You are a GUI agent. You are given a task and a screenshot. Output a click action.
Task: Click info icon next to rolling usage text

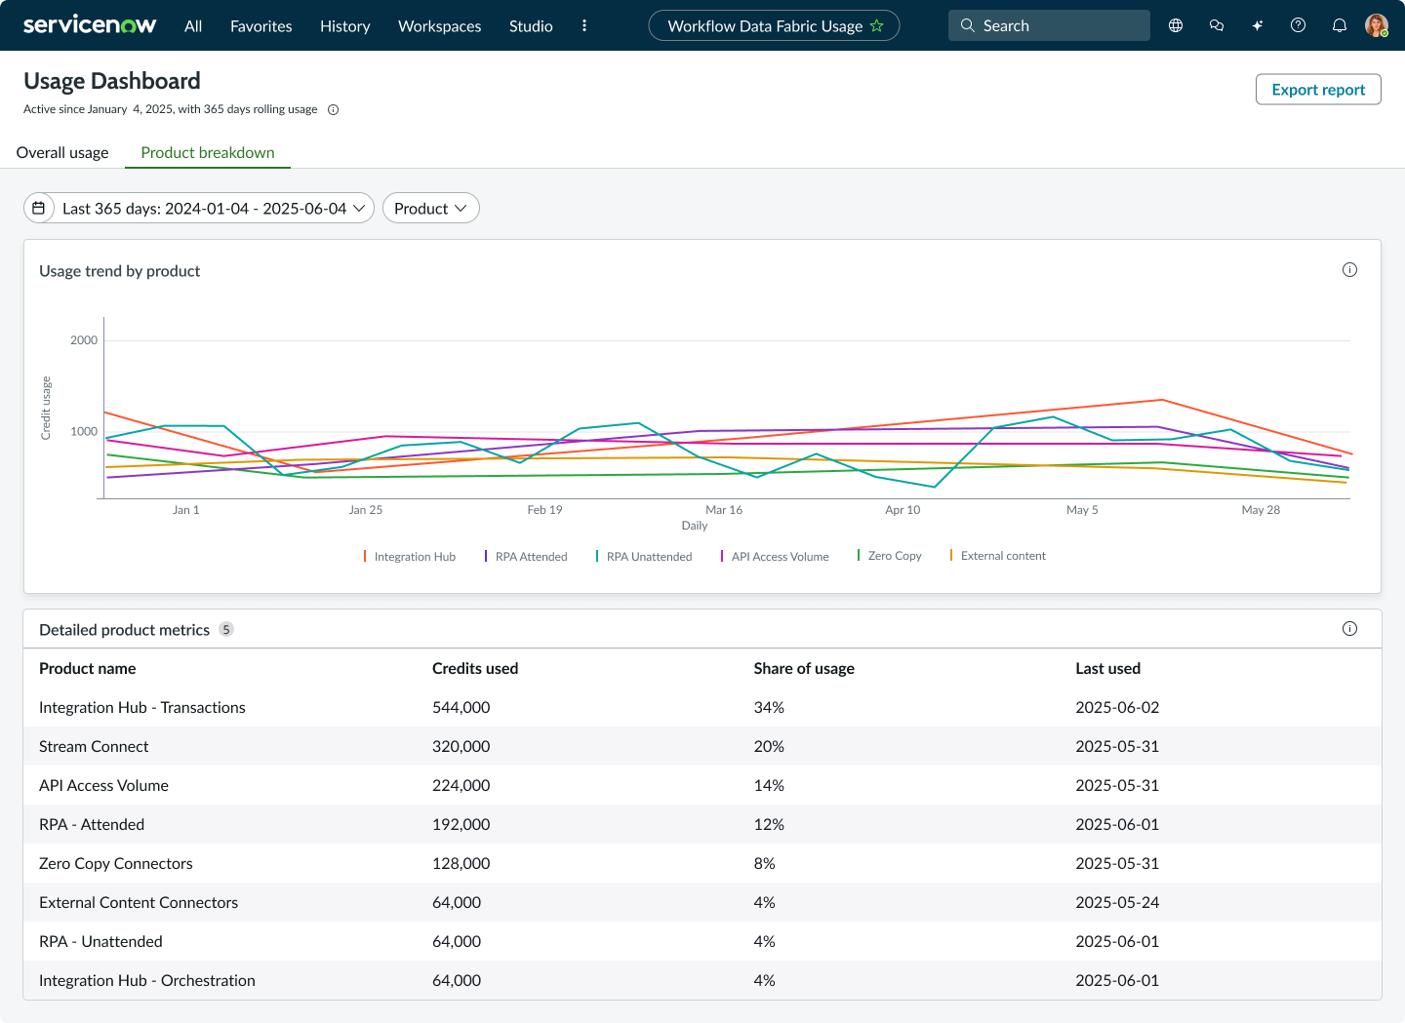(334, 109)
